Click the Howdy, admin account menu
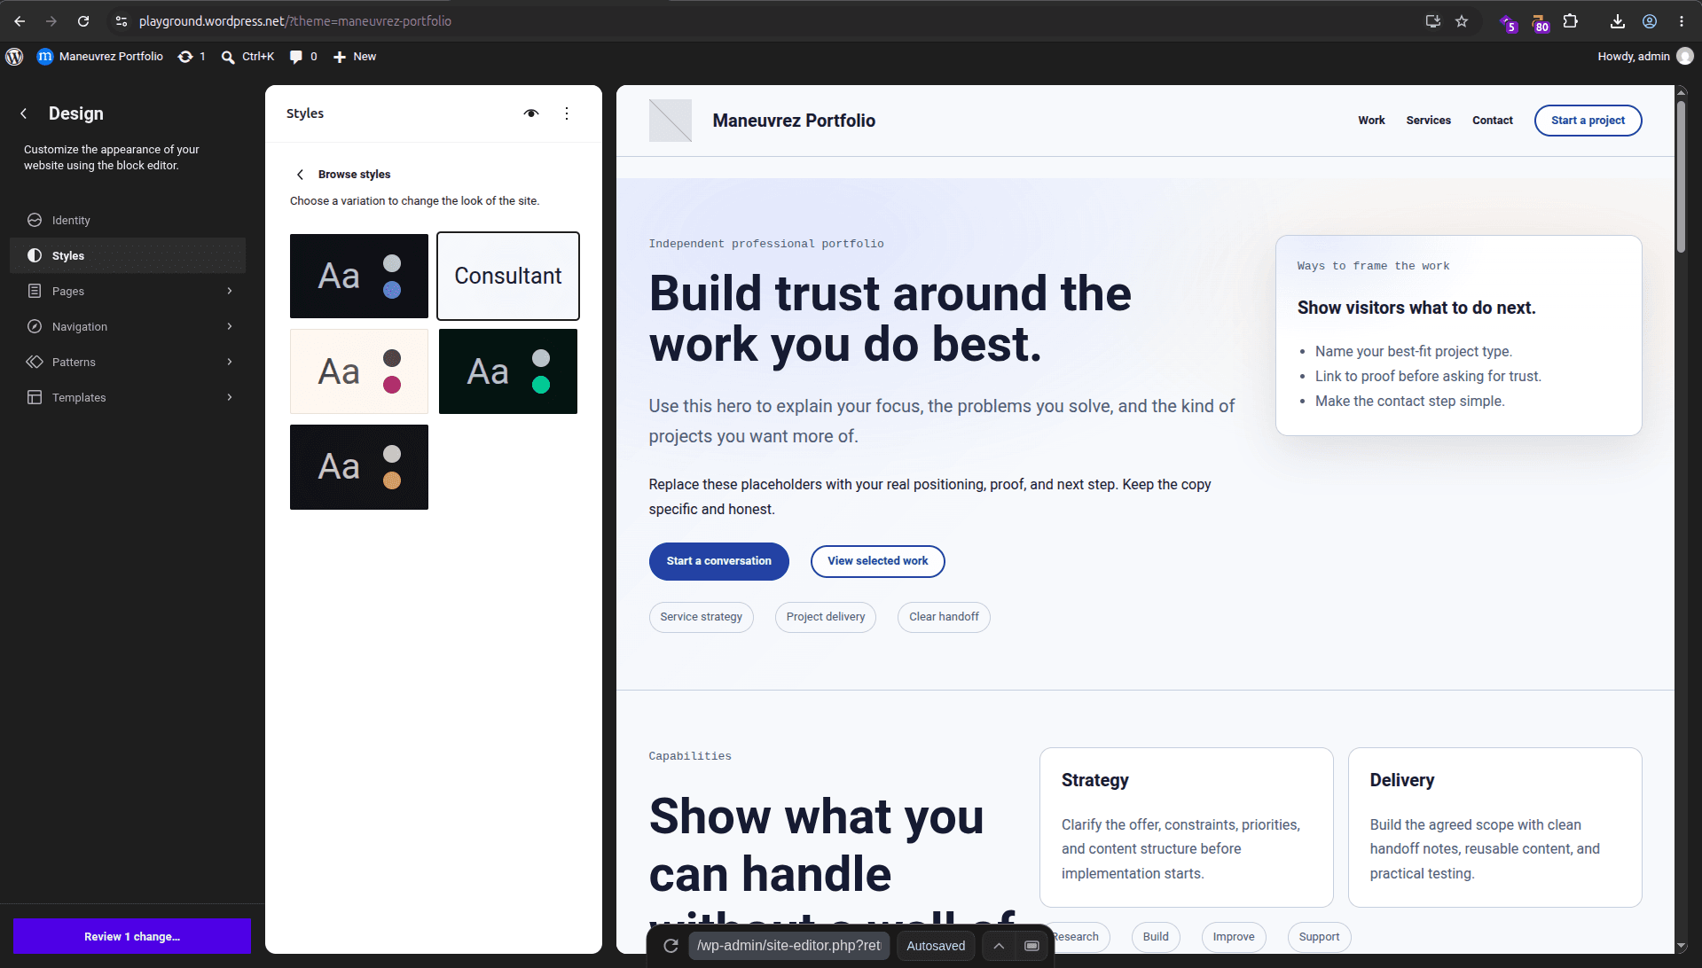 [x=1645, y=57]
